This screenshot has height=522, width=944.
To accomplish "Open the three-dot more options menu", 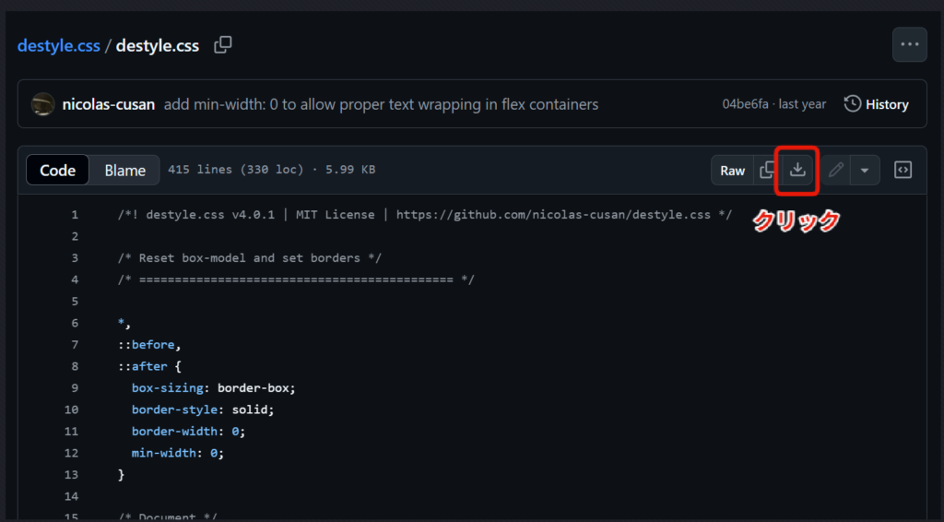I will click(909, 45).
